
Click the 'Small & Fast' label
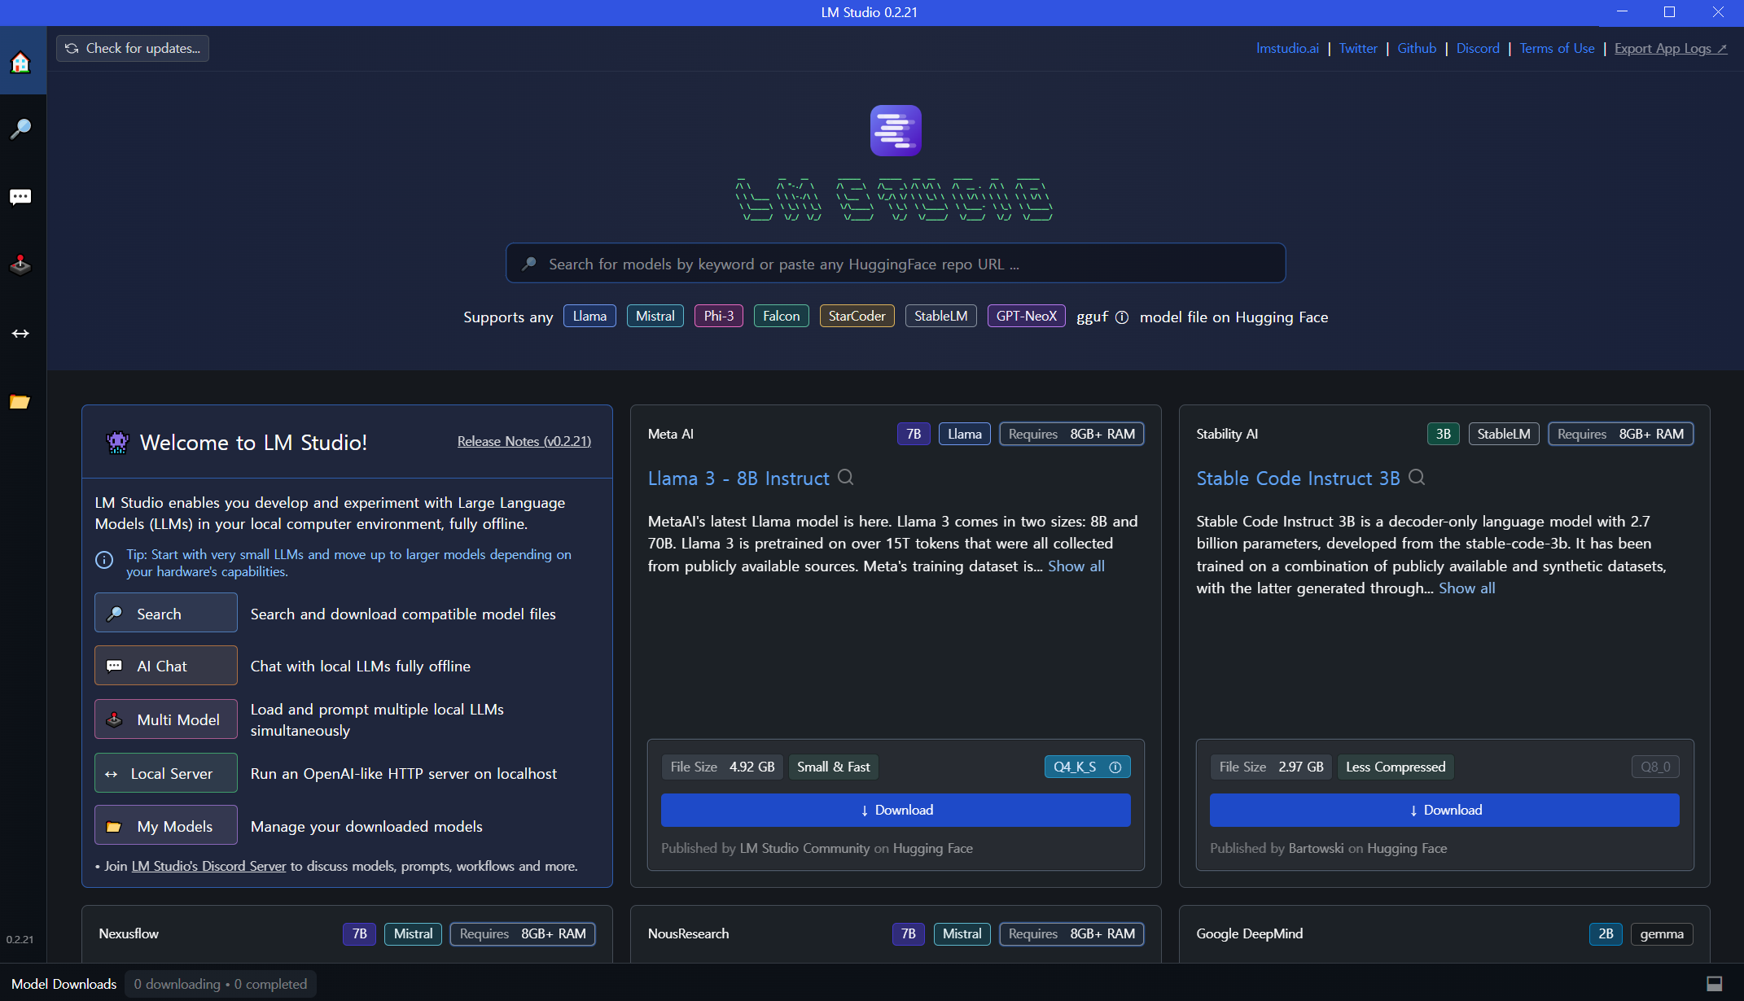pyautogui.click(x=834, y=767)
